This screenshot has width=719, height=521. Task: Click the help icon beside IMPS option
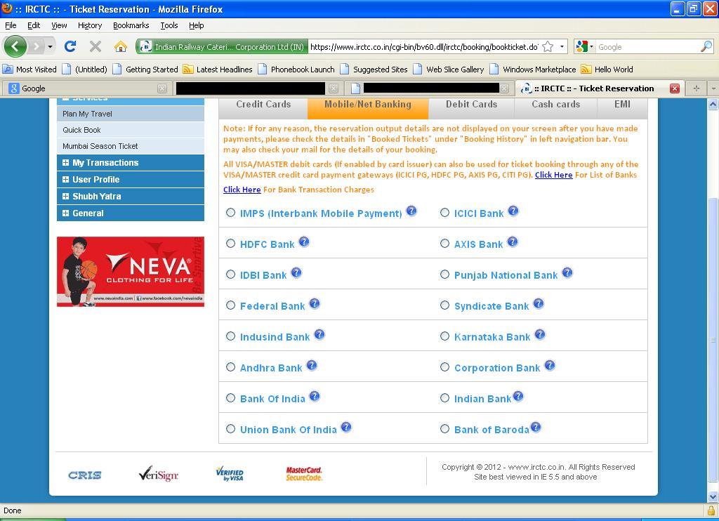pyautogui.click(x=411, y=210)
